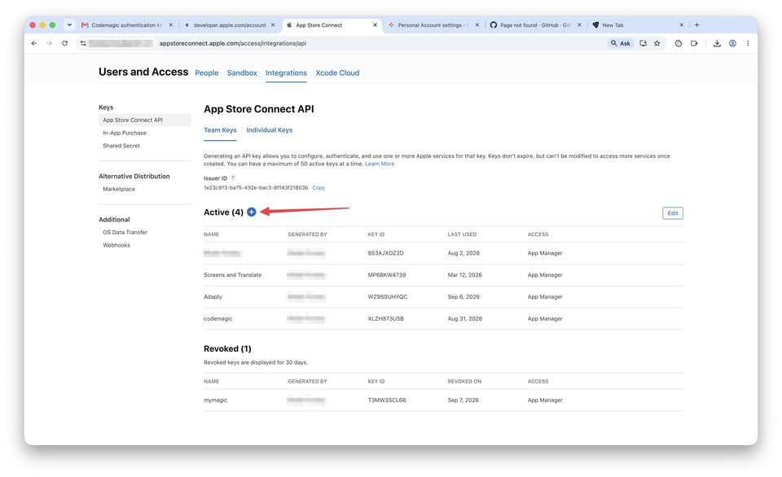Click the extension icon left of the video icon
Screen dimensions: 782x477
click(679, 43)
